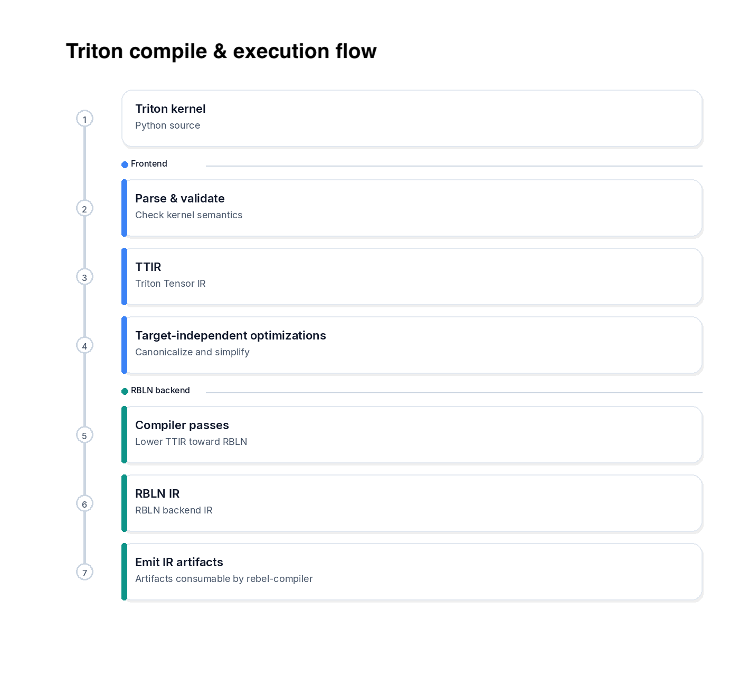Click the Frontend section label

[x=149, y=164]
